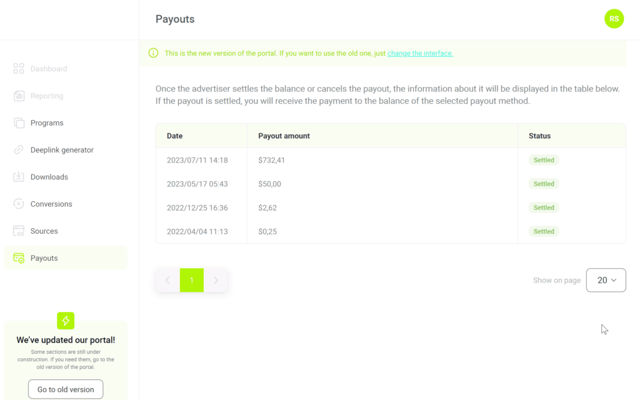The width and height of the screenshot is (640, 400).
Task: Open the Deeplink generator icon
Action: [19, 149]
